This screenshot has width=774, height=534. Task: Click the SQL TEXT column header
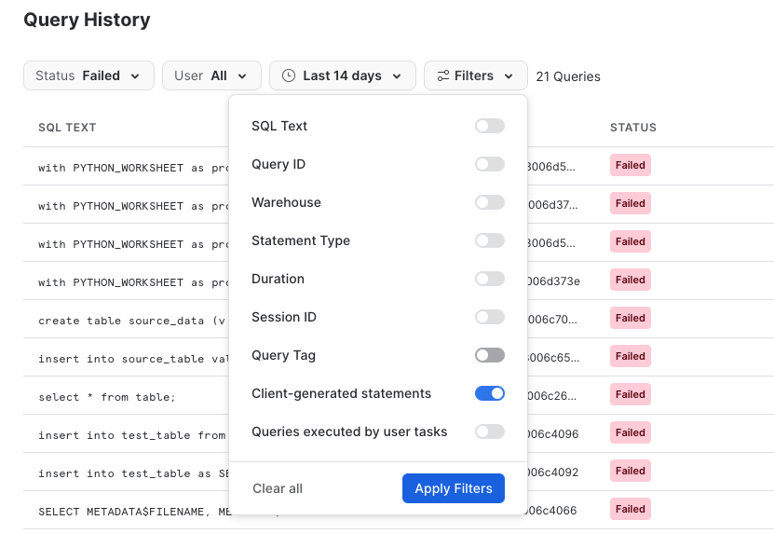[x=67, y=128]
